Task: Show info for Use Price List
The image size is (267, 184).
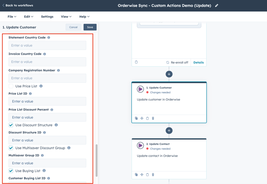Action: (41, 86)
